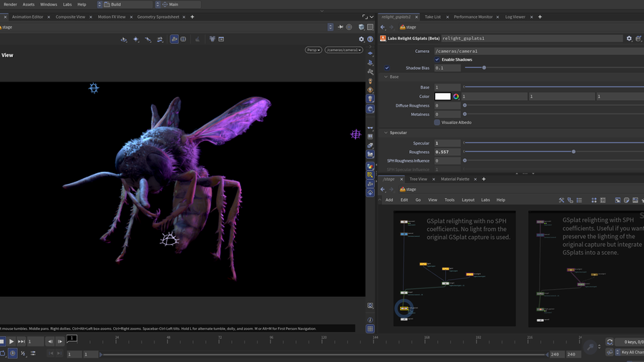Open the viewport display options gear
644x362 pixels.
(361, 39)
